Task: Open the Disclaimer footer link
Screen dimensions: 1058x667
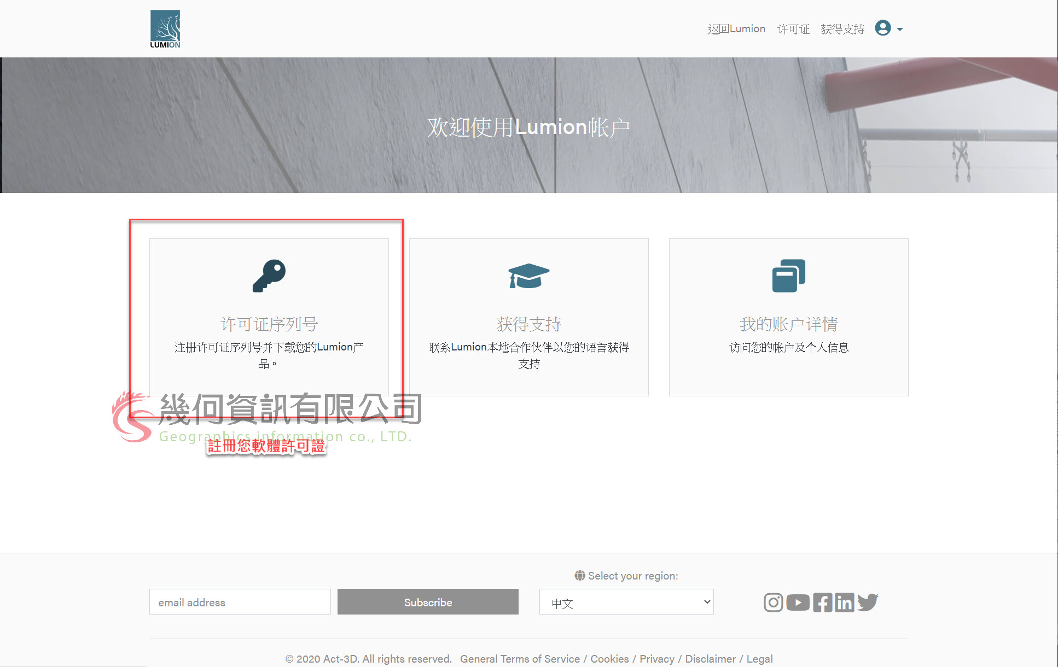Action: (x=711, y=659)
